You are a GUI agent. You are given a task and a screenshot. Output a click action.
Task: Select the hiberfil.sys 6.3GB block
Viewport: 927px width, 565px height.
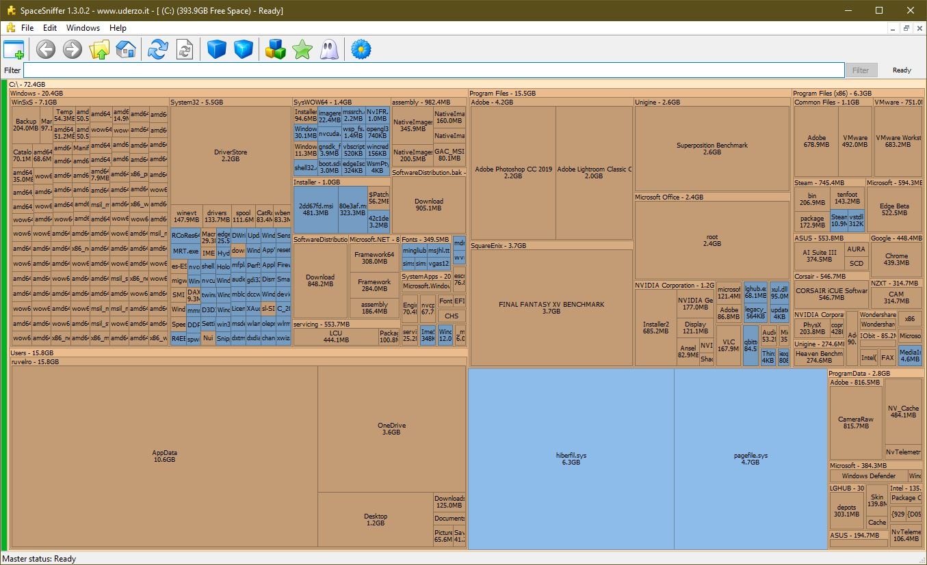pos(571,458)
